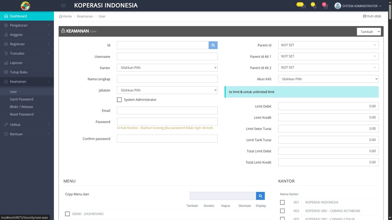The height and width of the screenshot is (220, 392).
Task: Click the search button beside Copy Menu dari
Action: click(x=260, y=196)
